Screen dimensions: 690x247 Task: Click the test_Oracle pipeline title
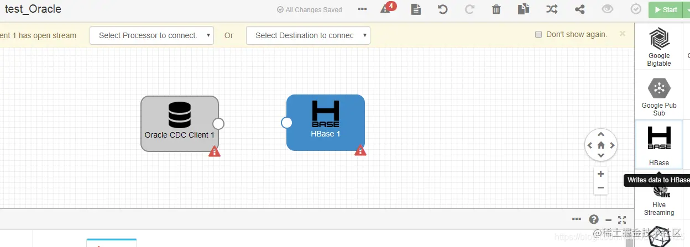pyautogui.click(x=33, y=9)
